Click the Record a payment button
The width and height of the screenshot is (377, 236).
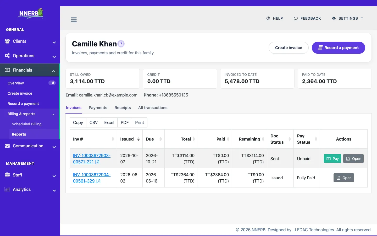[338, 48]
